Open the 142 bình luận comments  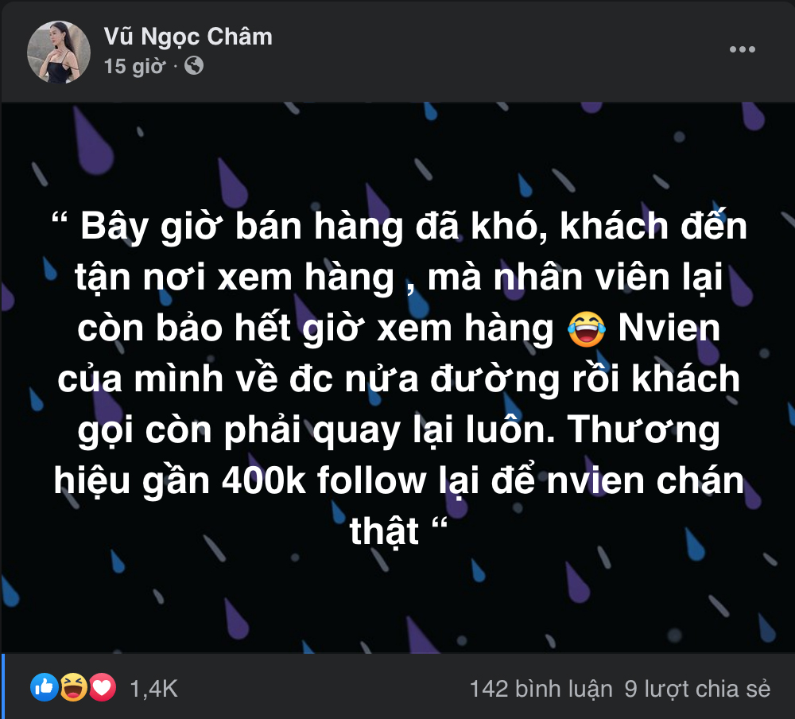pyautogui.click(x=541, y=689)
